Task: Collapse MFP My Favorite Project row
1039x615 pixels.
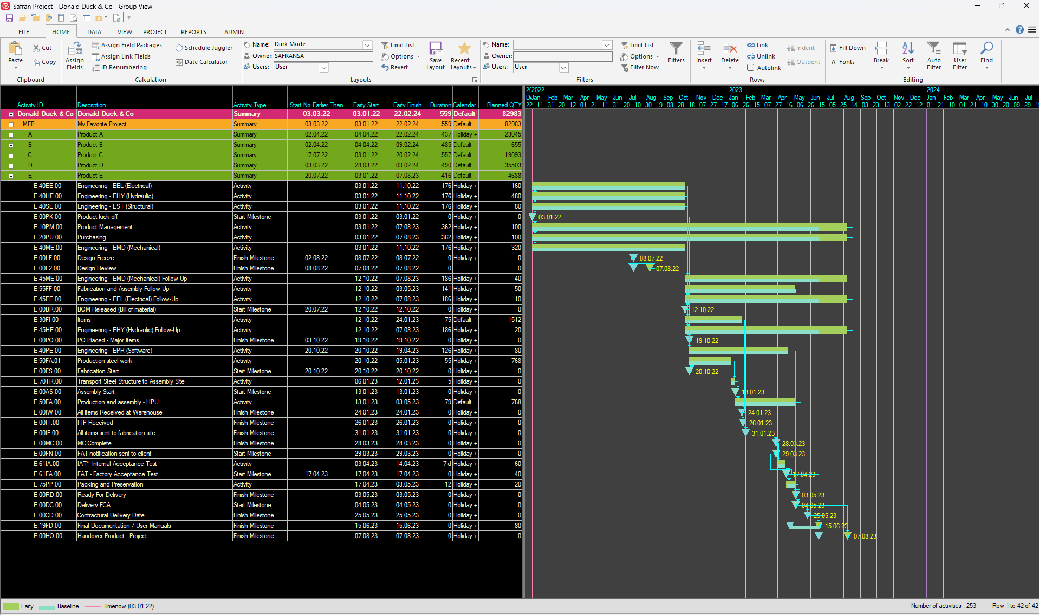Action: click(11, 125)
